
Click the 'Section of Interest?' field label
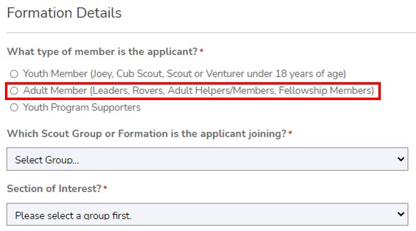pos(54,188)
